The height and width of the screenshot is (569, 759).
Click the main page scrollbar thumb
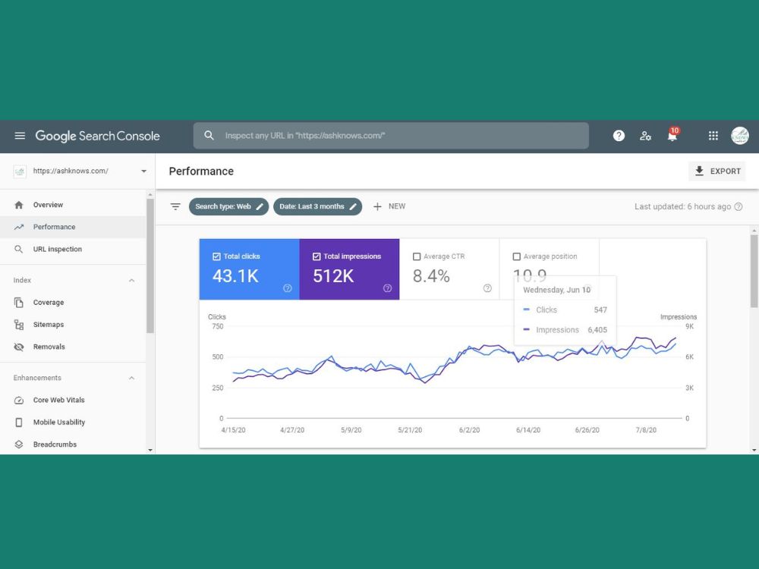754,271
